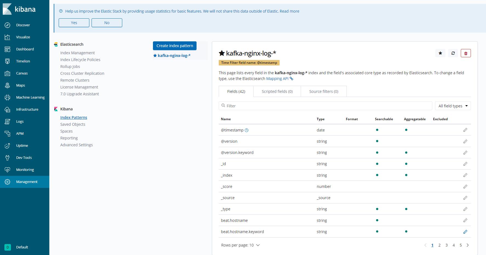
Task: Click No to decline usage statistics
Action: point(107,23)
